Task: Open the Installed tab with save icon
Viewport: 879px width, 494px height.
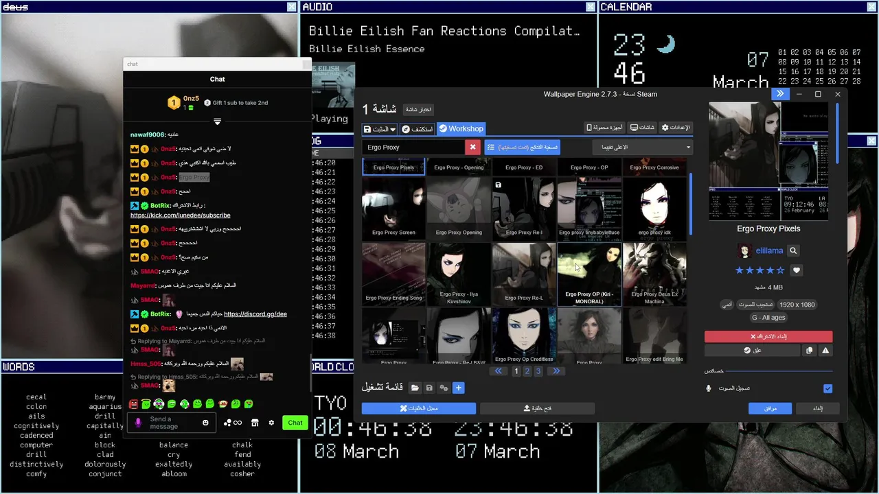Action: 380,129
